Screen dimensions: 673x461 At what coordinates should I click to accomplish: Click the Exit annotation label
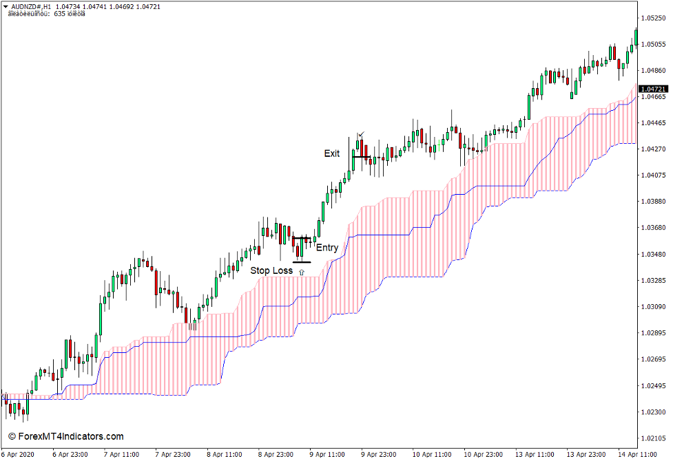click(332, 154)
